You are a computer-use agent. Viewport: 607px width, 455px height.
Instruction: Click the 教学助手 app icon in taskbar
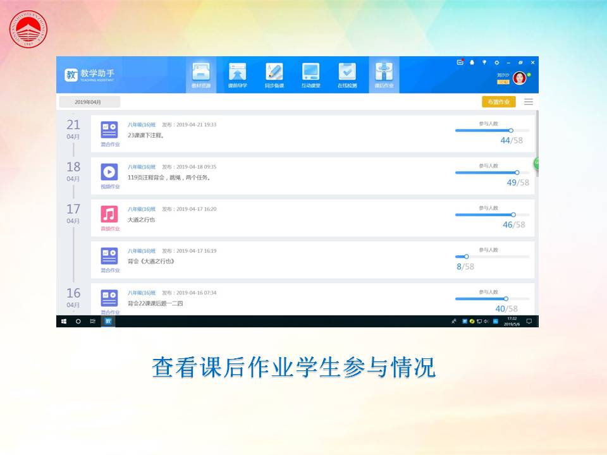(108, 321)
